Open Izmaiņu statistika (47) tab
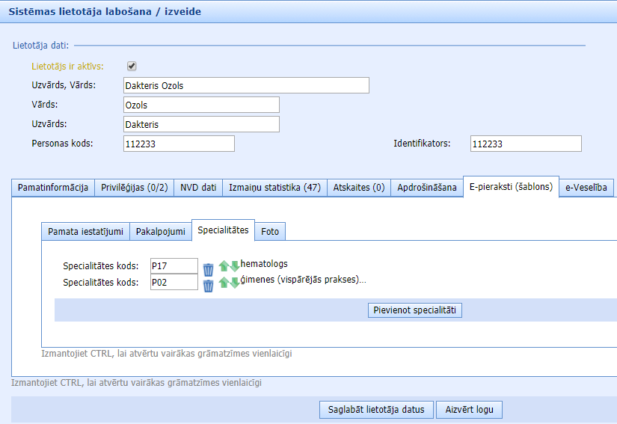 (x=274, y=188)
